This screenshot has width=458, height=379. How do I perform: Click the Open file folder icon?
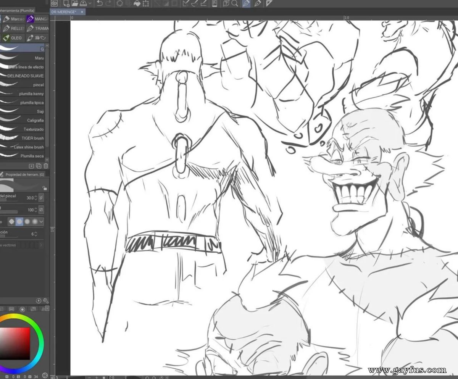(74, 3)
